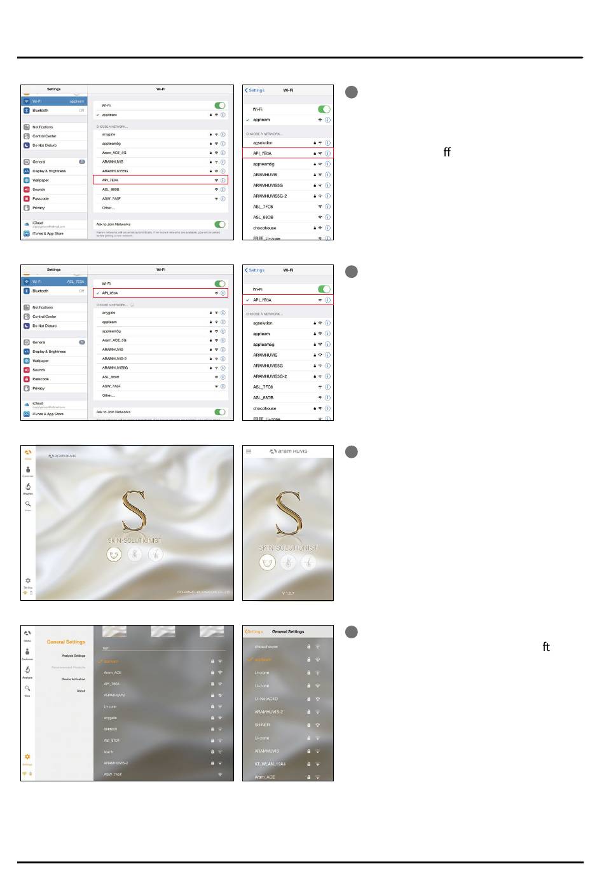This screenshot has height=885, width=604.
Task: Open Control Center in first iPad settings sidebar
Action: (54, 136)
